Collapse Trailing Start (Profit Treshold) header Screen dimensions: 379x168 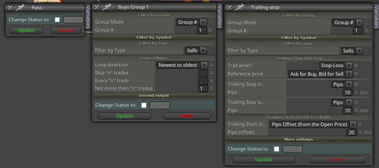pos(298,117)
